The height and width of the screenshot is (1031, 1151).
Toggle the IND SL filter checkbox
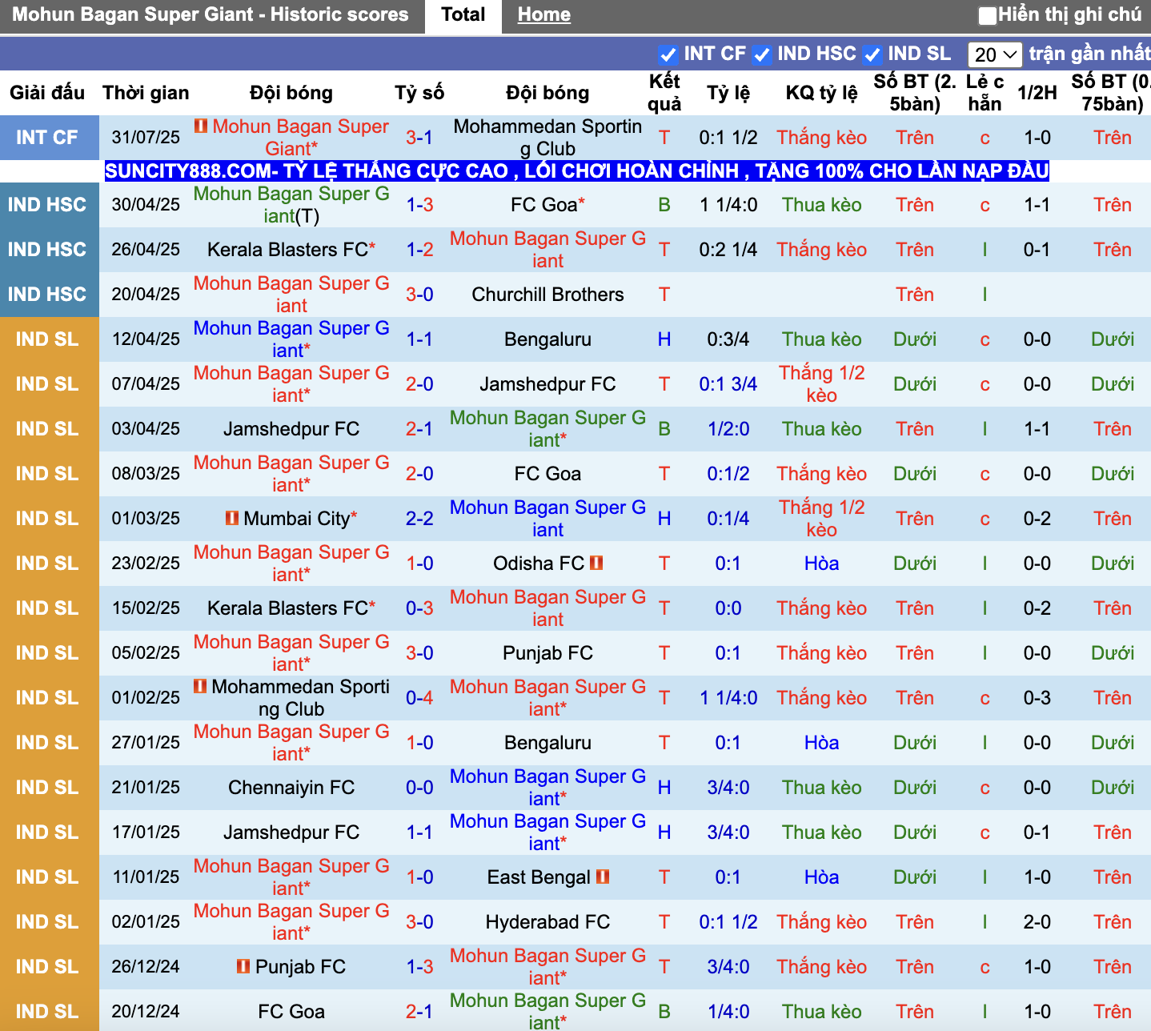click(872, 54)
